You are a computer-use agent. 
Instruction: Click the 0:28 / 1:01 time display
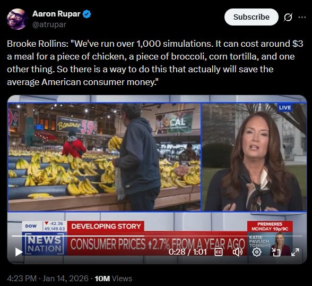click(x=188, y=252)
